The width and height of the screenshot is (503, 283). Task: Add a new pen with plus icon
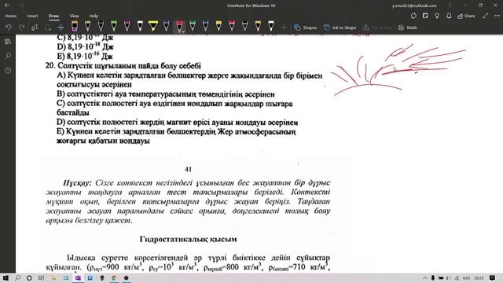(284, 28)
